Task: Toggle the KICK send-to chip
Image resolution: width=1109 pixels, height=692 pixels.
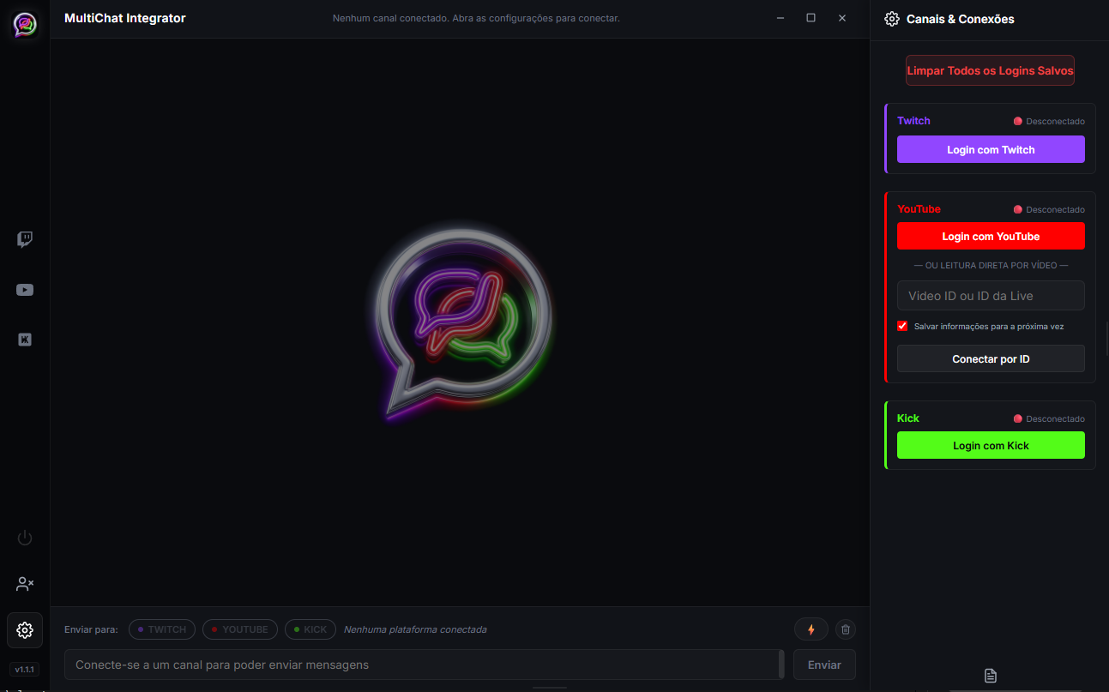Action: [310, 629]
